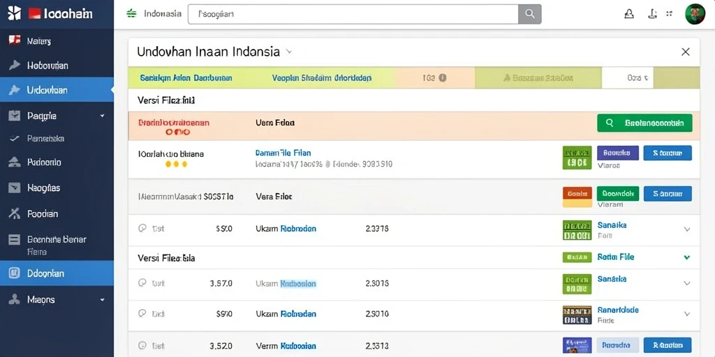Click the search magnifier button in top bar

[529, 14]
